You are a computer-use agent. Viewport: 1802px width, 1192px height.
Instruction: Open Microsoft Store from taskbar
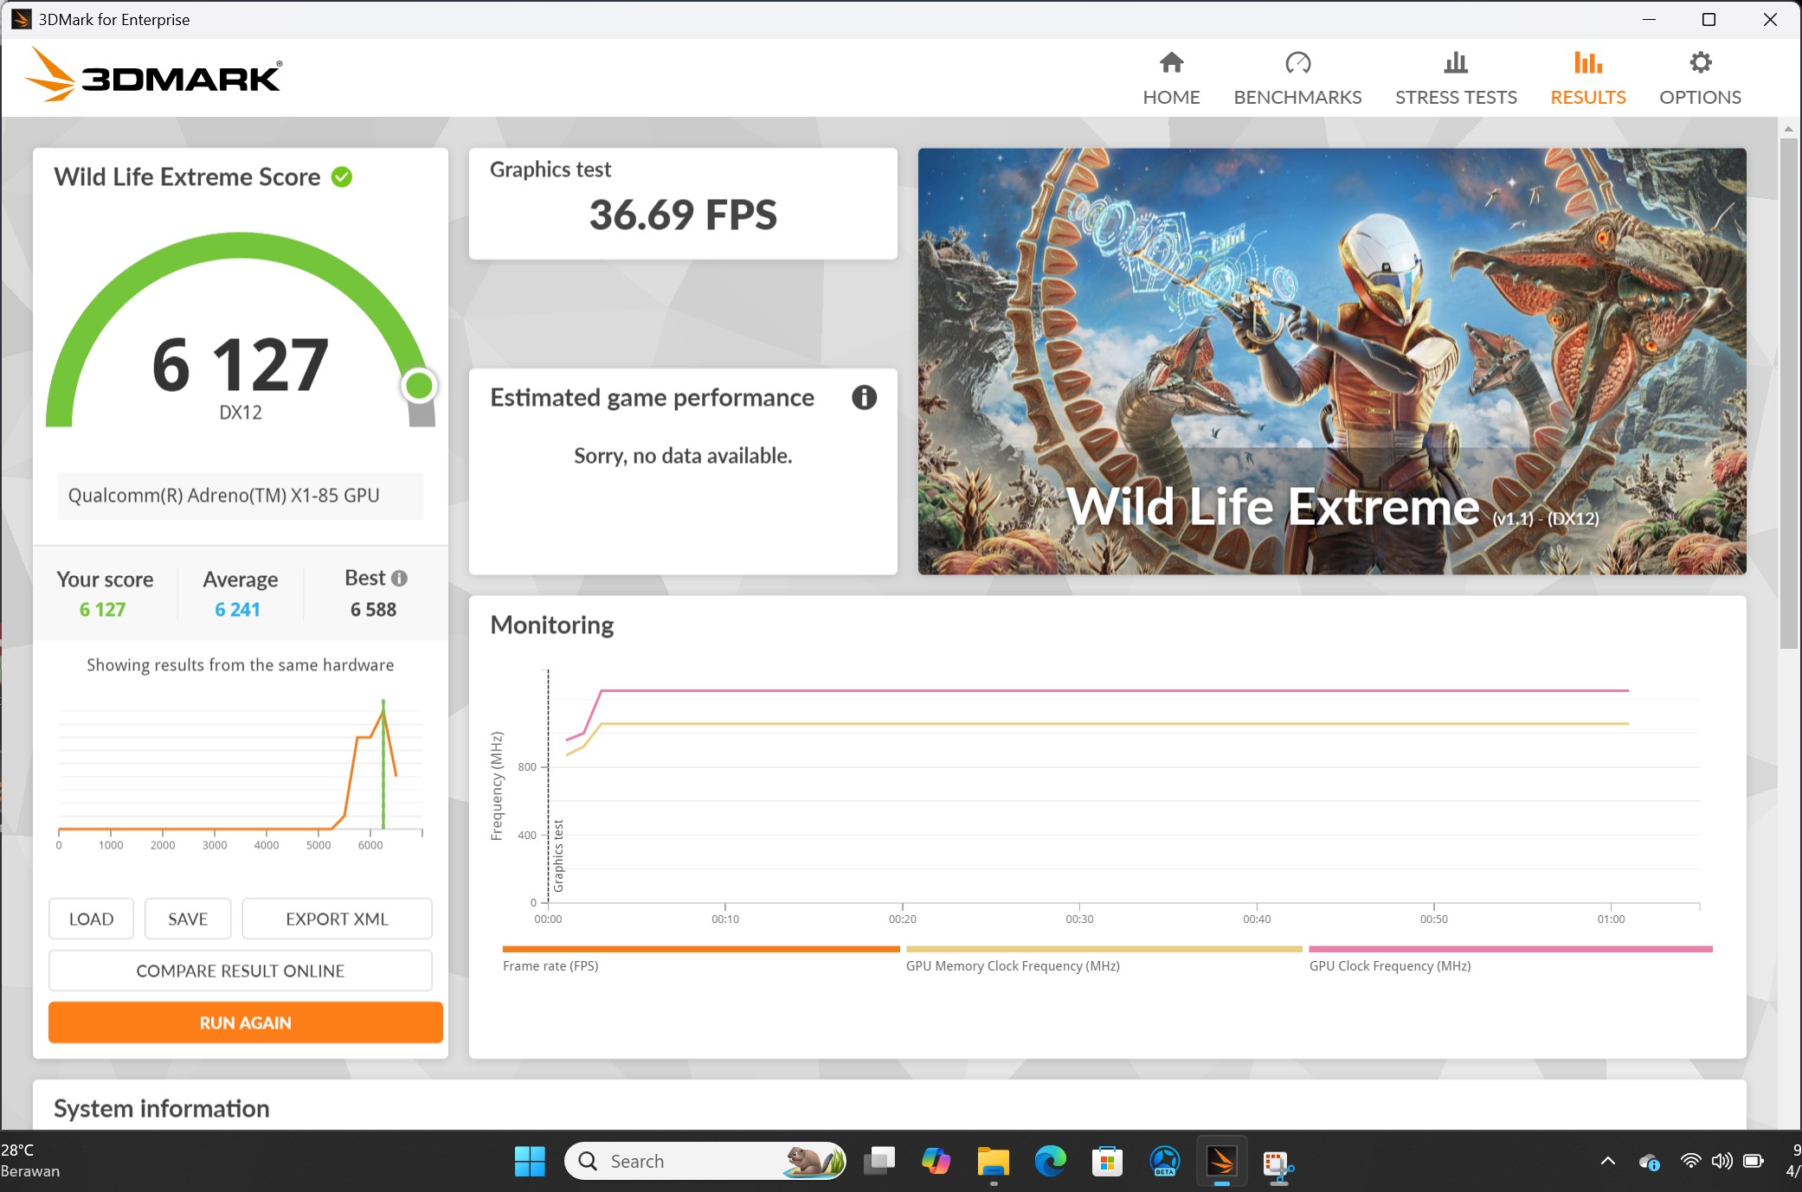coord(1107,1161)
